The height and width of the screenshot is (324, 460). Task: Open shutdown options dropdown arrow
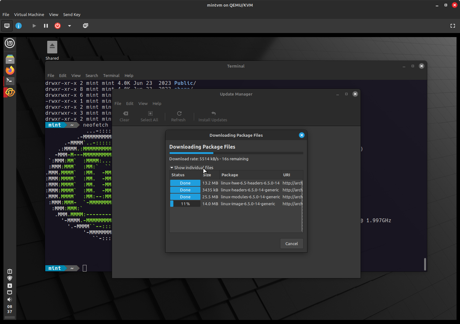pyautogui.click(x=70, y=26)
